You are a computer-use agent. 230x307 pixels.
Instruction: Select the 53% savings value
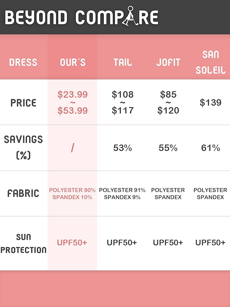click(123, 148)
